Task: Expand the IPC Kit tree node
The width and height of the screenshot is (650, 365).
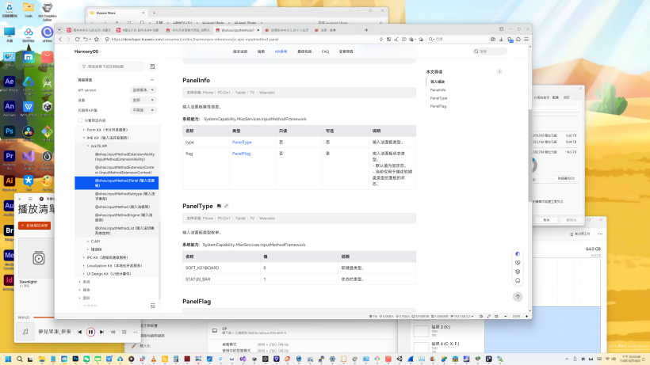Action: (84, 257)
